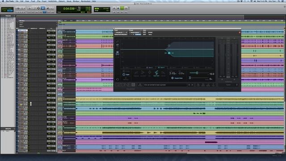Screen dimensions: 286x161
Task: Open the File menu
Action: pyautogui.click(x=17, y=1)
